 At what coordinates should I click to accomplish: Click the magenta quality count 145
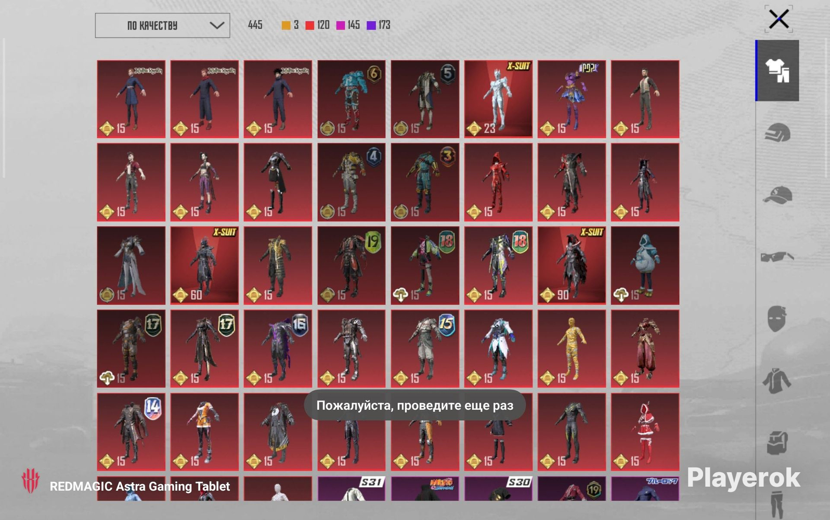tap(354, 25)
